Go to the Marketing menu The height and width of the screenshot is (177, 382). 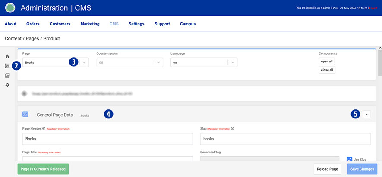click(90, 24)
